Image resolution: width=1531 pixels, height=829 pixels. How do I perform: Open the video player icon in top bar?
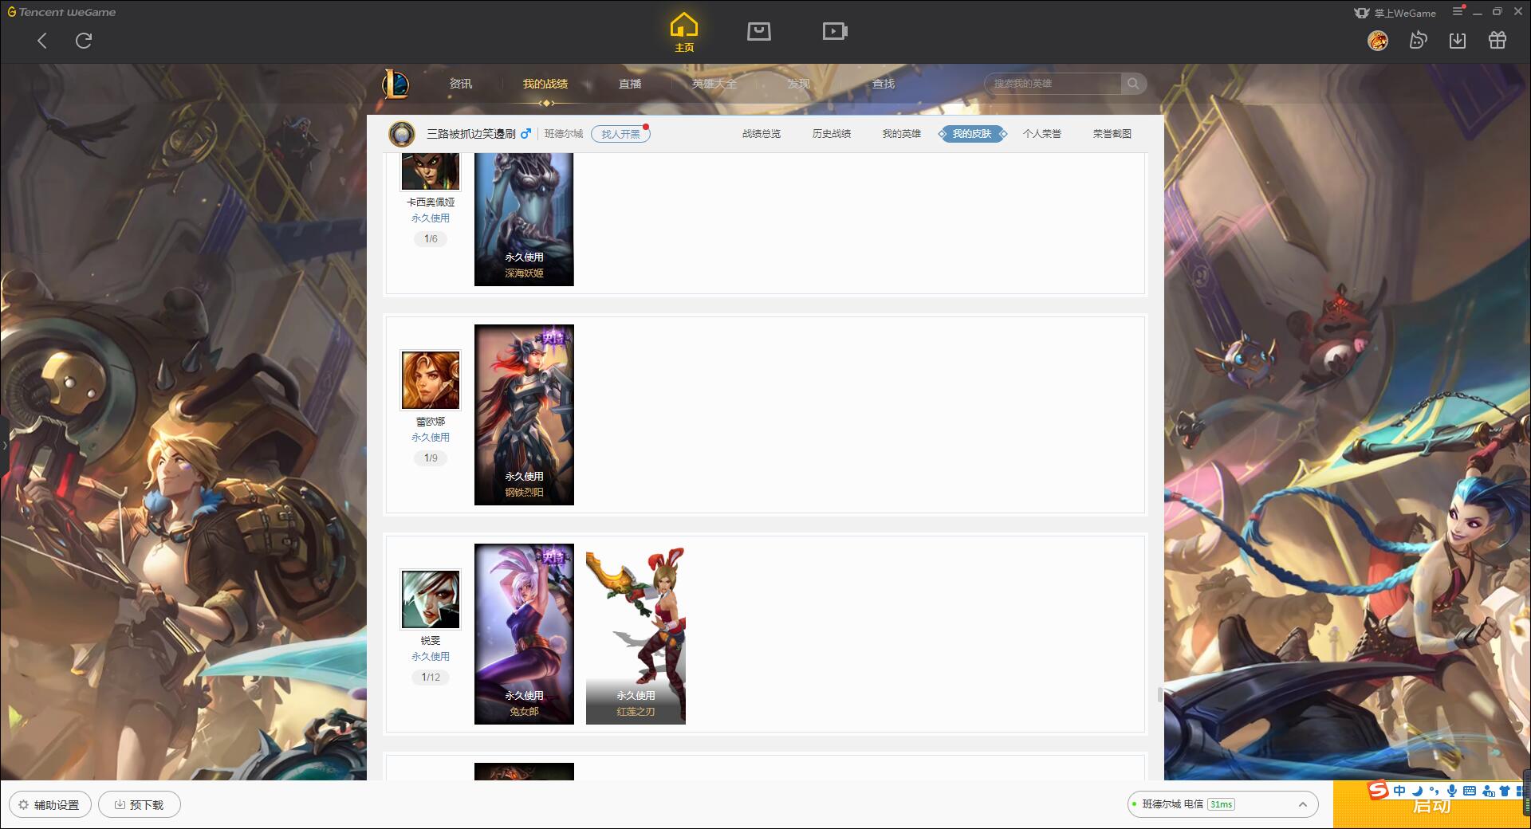point(835,31)
